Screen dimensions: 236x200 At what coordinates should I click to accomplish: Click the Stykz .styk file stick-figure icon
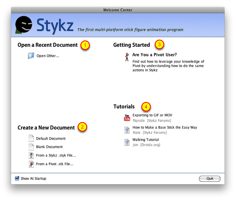click(31, 155)
